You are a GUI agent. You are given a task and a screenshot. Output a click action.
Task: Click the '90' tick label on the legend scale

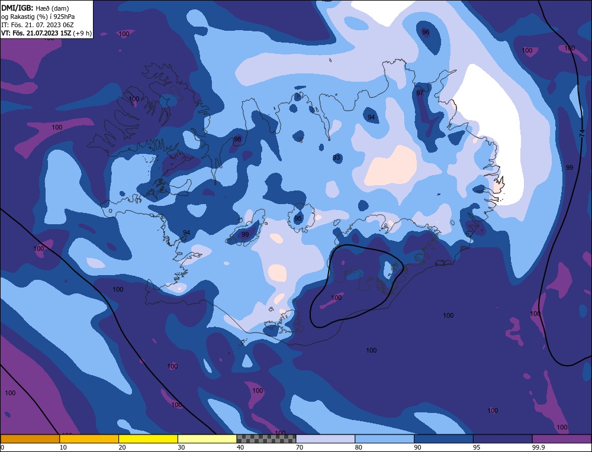click(x=417, y=447)
